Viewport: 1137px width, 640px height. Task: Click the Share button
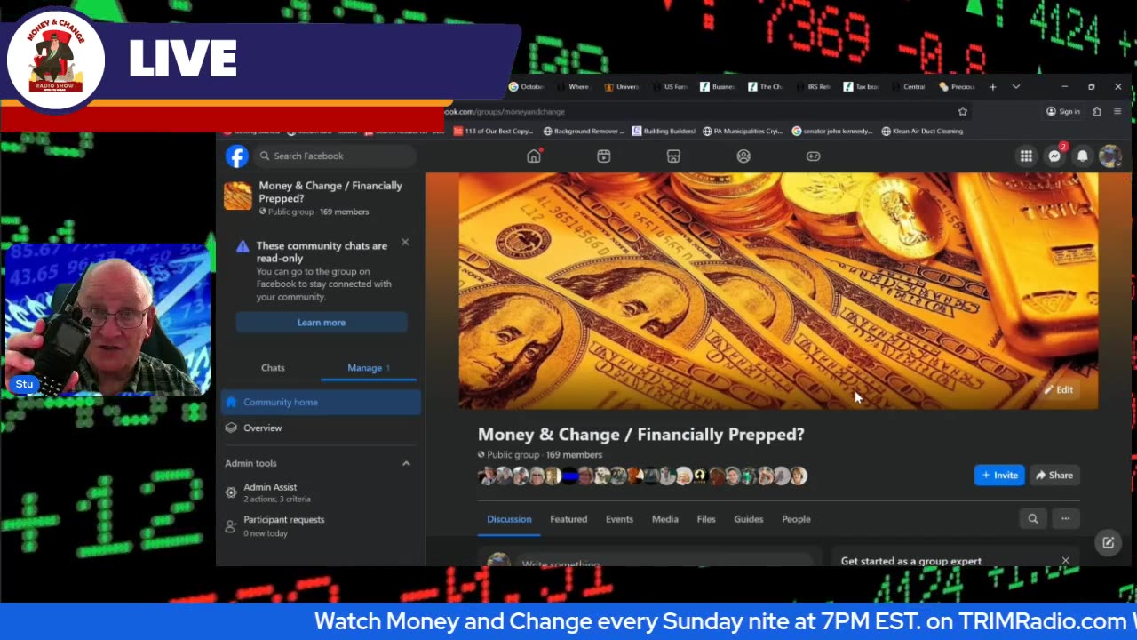coord(1054,475)
